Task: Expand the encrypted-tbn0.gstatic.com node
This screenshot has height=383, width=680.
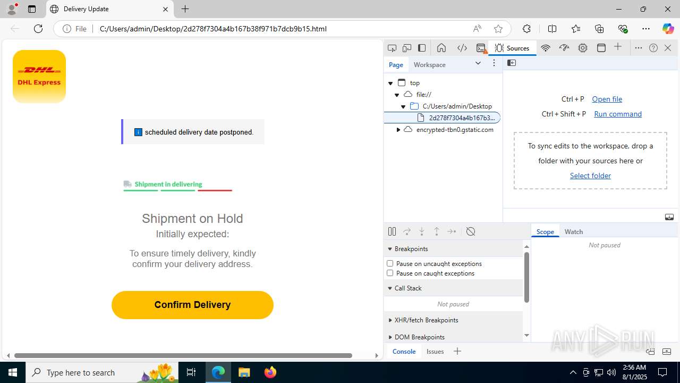Action: point(398,130)
